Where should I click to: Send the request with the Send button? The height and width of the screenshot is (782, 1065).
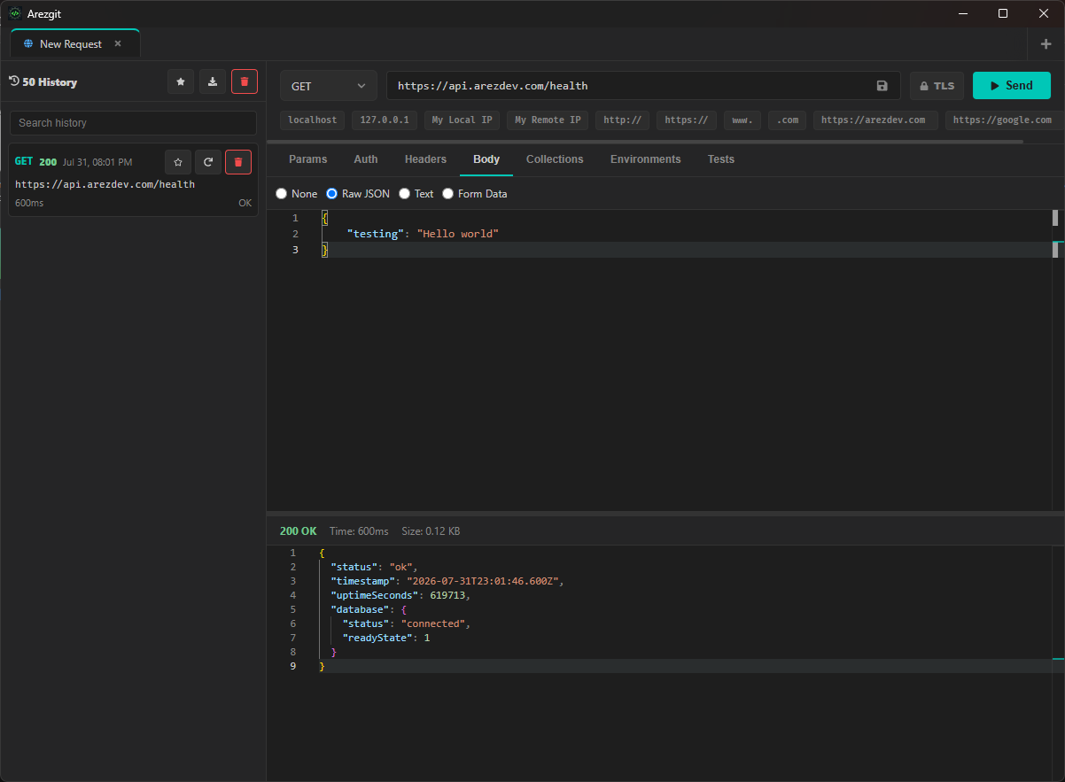1012,86
